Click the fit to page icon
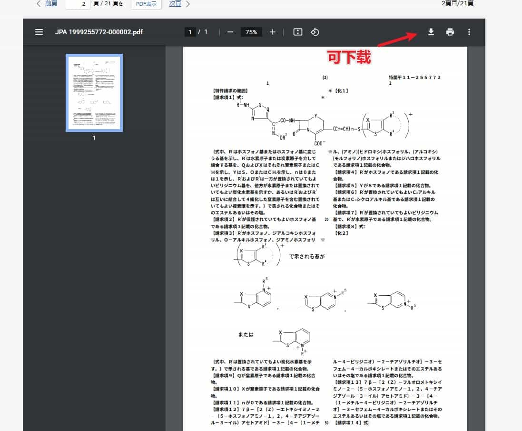 [x=297, y=32]
